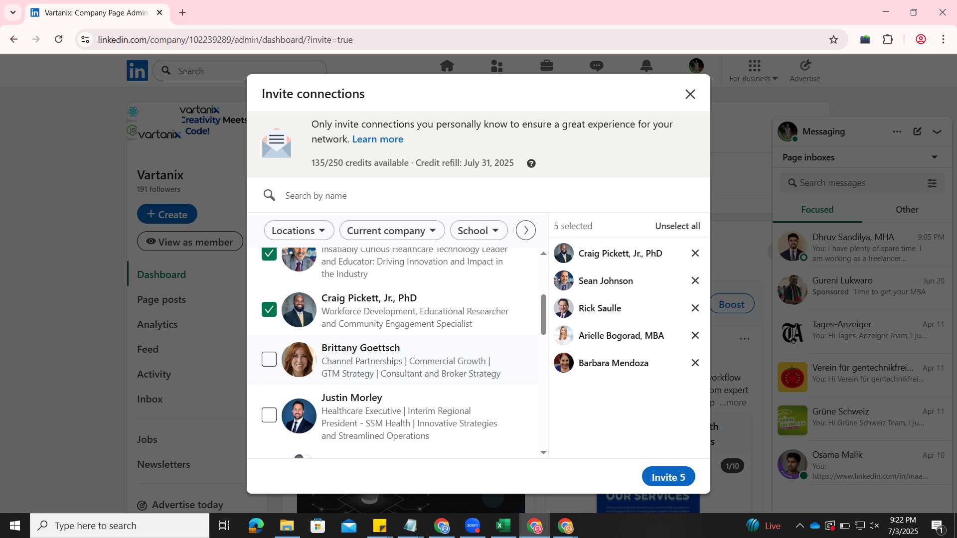
Task: Click connections list scrollbar thumb
Action: click(543, 314)
